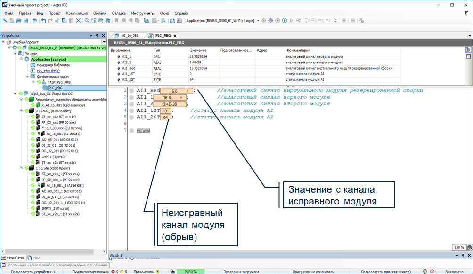Image resolution: width=473 pixels, height=274 pixels.
Task: Click the 150 % zoom level control
Action: pyautogui.click(x=459, y=247)
